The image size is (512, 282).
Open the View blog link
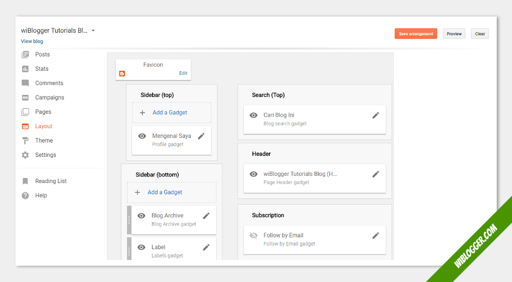coord(32,42)
